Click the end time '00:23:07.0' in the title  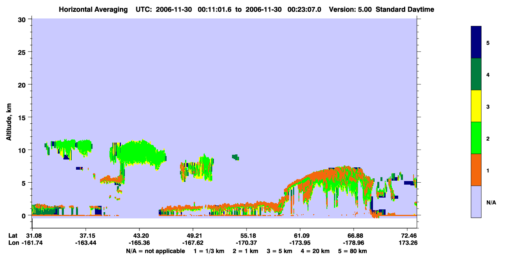click(x=305, y=9)
